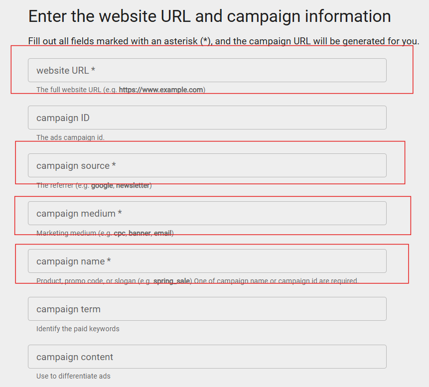429x387 pixels.
Task: Select the campaign content text box
Action: click(x=207, y=357)
